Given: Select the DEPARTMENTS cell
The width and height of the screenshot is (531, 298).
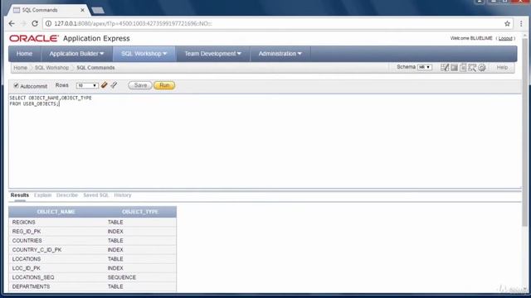Looking at the screenshot, I should coord(31,286).
